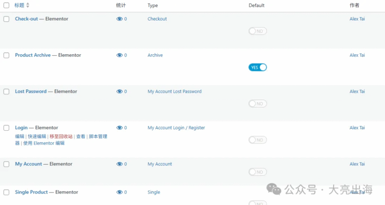Screen dimensions: 385x205
Task: Click 快速编辑 under the Login row
Action: pos(37,136)
